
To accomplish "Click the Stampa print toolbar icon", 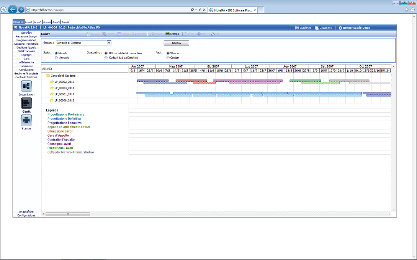I will (x=168, y=34).
